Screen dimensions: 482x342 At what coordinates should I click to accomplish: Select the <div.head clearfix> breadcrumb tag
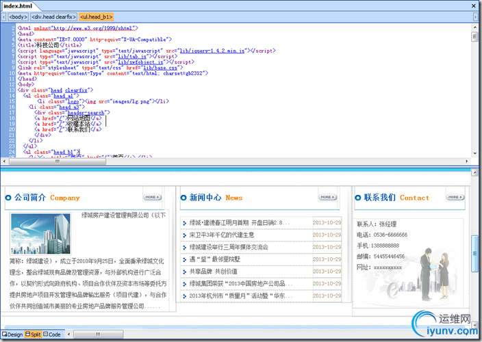(x=54, y=17)
